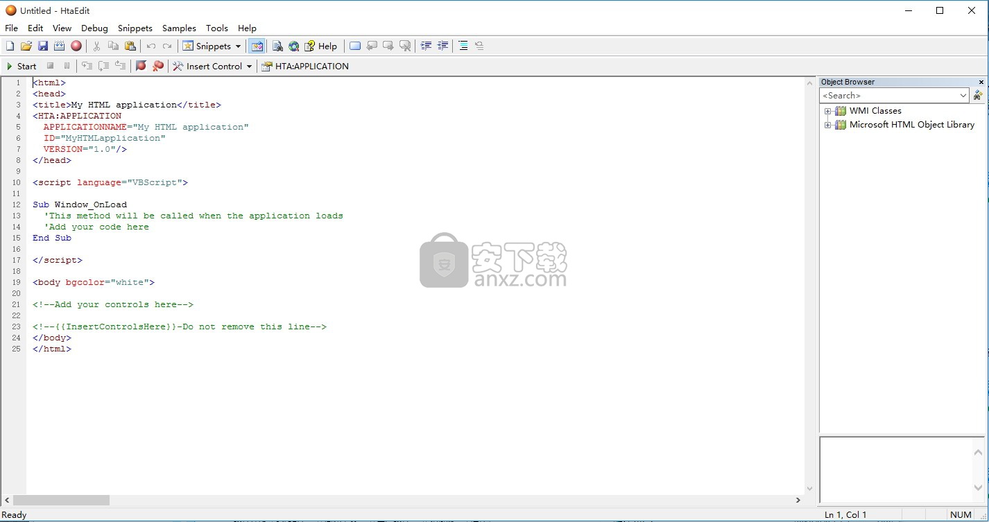Click the globe web icon before Help

pyautogui.click(x=294, y=46)
